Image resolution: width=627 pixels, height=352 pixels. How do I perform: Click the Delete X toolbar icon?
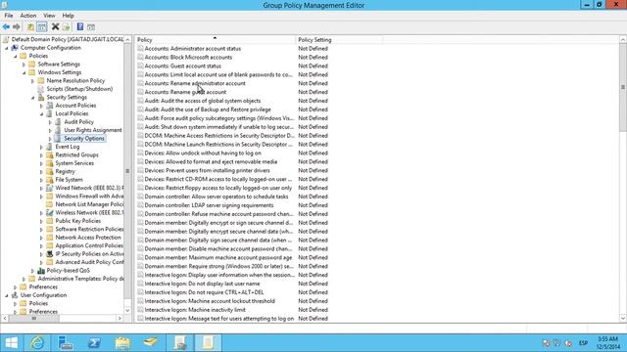(x=55, y=26)
